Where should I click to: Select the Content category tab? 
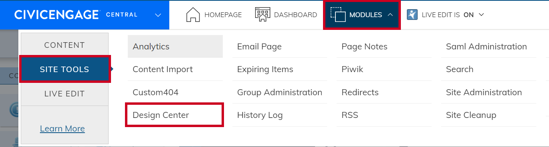65,45
